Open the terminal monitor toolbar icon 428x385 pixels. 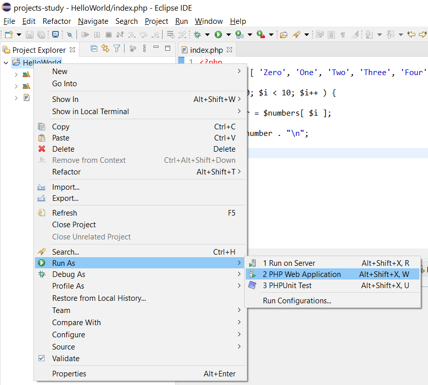click(55, 34)
